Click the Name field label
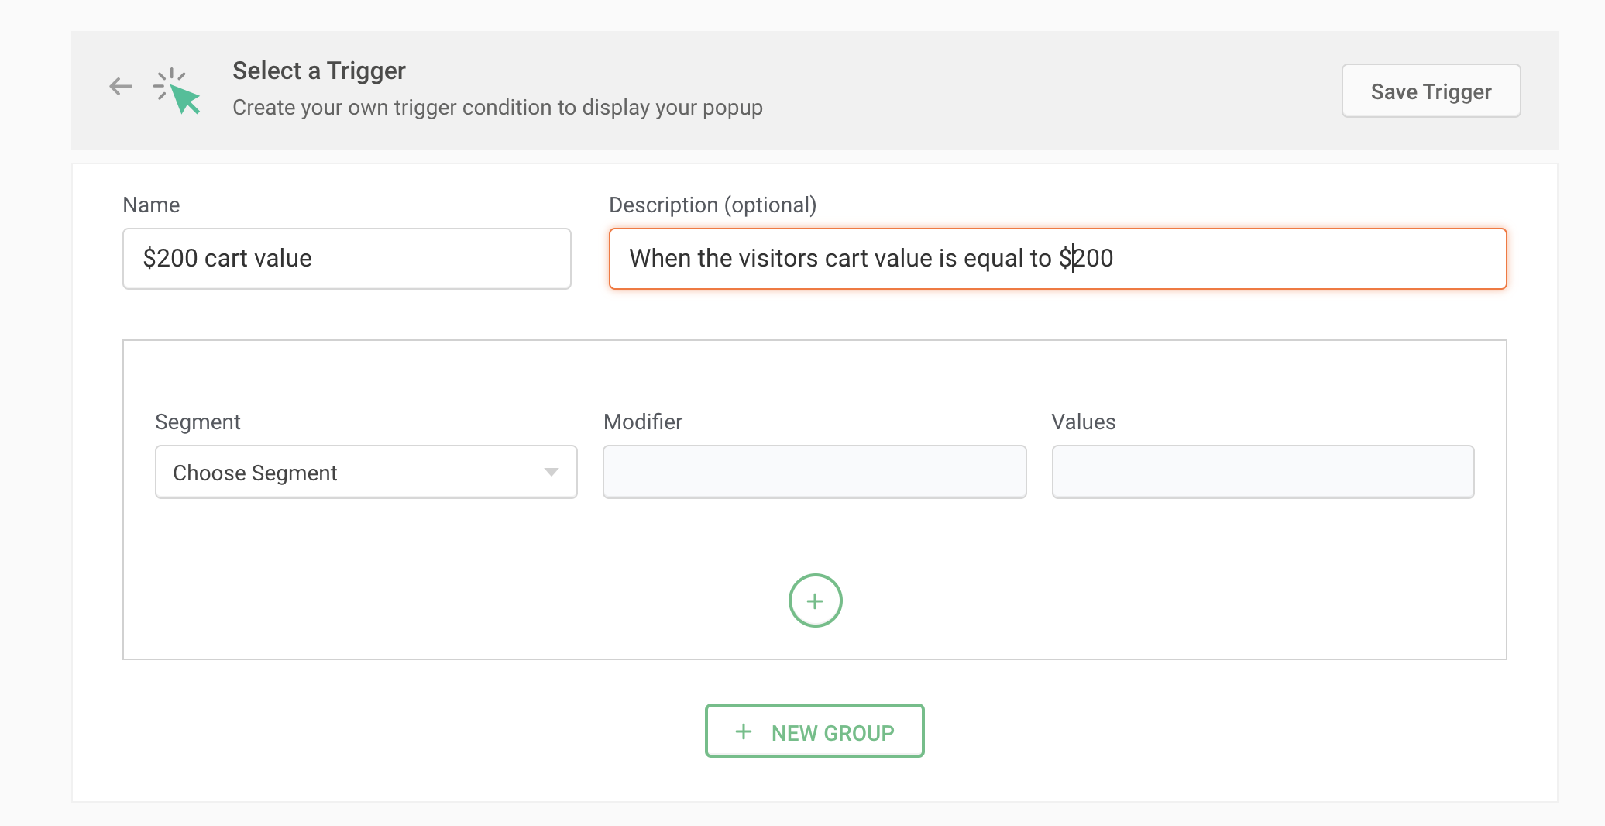The height and width of the screenshot is (826, 1605). [151, 205]
